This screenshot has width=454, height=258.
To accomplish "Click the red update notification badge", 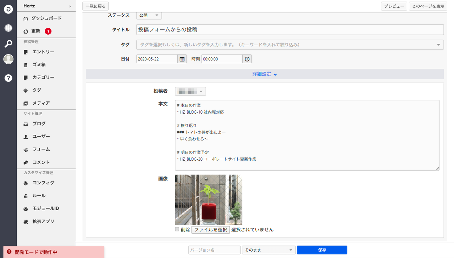I will click(x=48, y=31).
